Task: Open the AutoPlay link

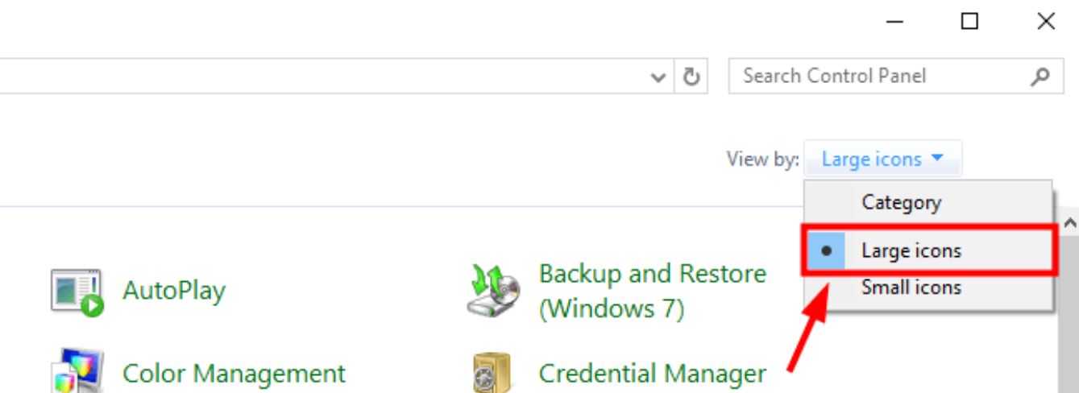Action: pyautogui.click(x=174, y=291)
